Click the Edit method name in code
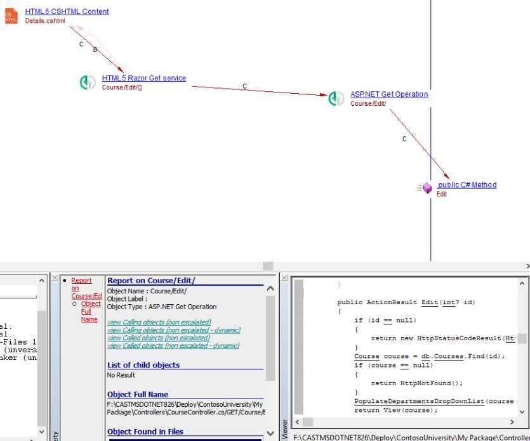The height and width of the screenshot is (441, 530). pyautogui.click(x=430, y=302)
